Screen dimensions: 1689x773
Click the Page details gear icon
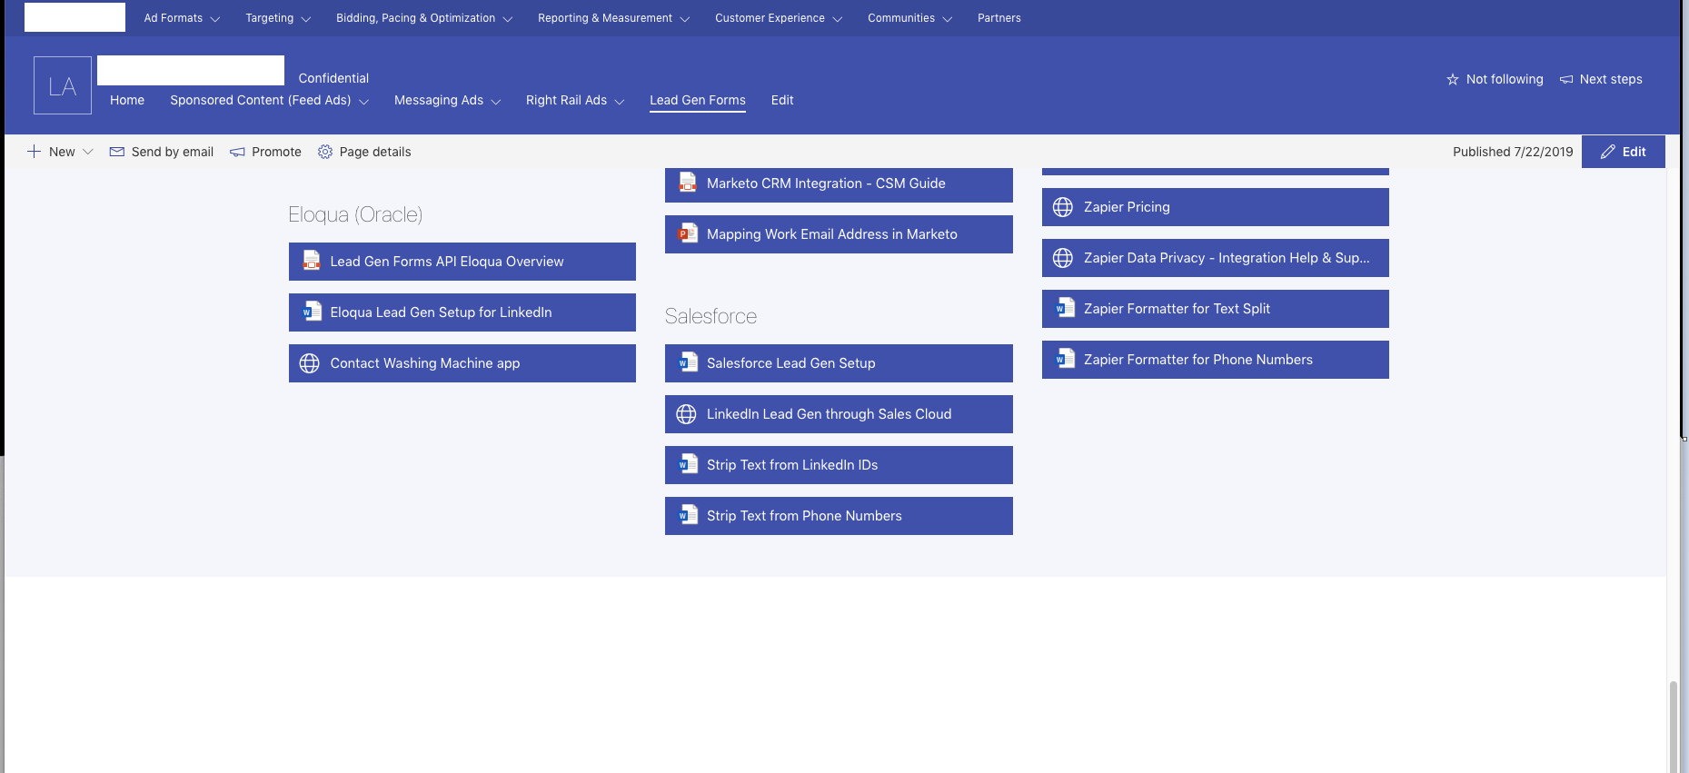click(325, 152)
